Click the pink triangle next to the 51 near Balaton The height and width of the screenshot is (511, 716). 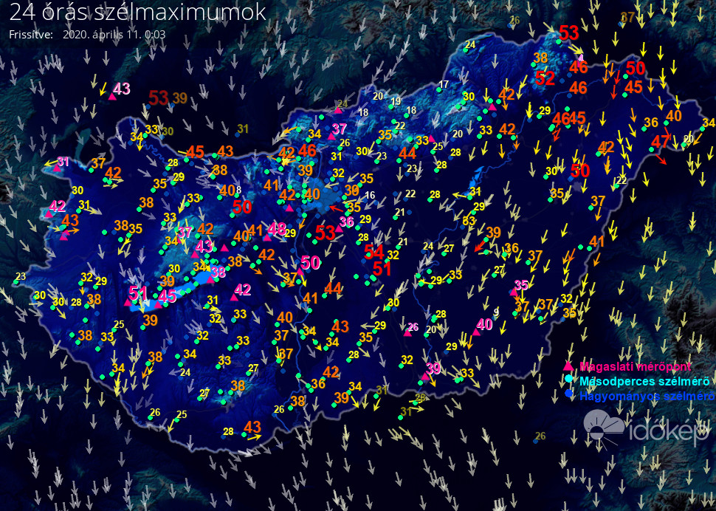[128, 302]
